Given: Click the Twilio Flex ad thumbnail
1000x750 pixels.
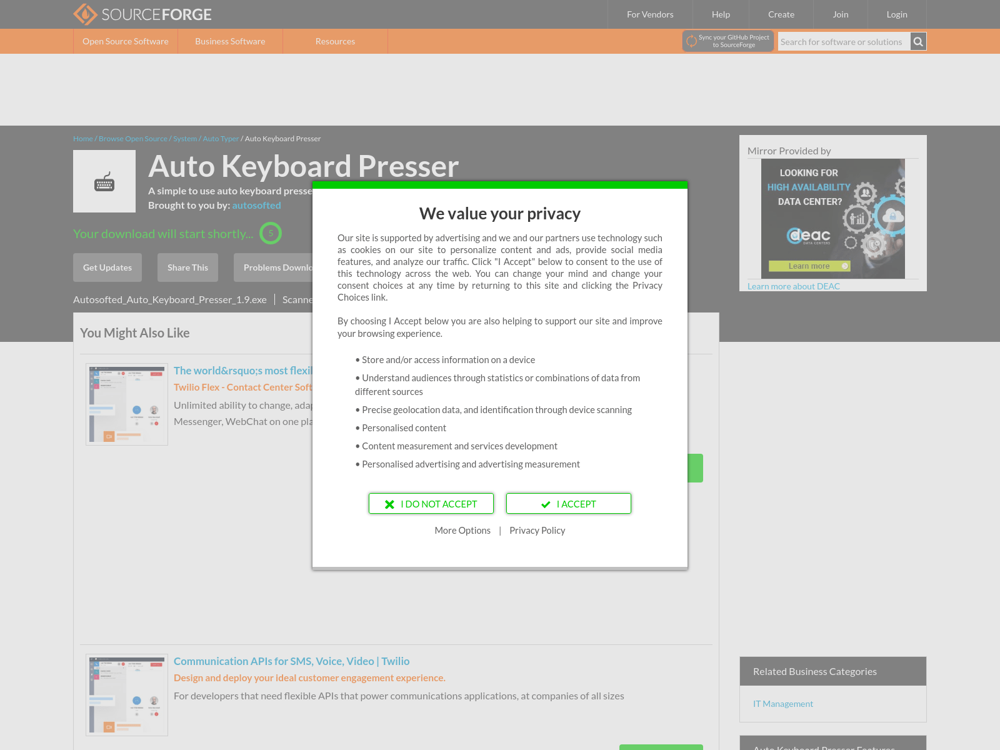Looking at the screenshot, I should tap(127, 404).
